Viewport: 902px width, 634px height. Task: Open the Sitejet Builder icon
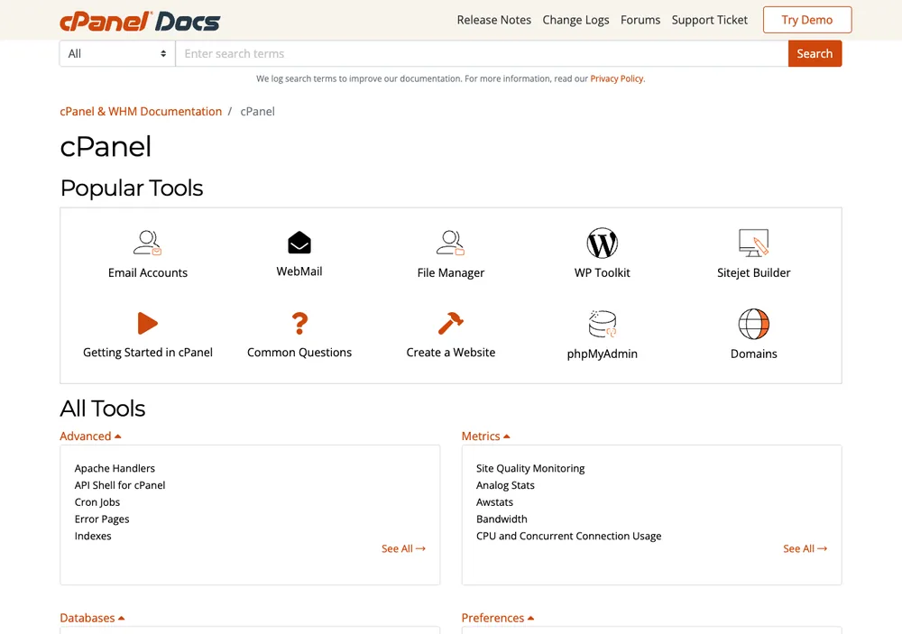(753, 243)
